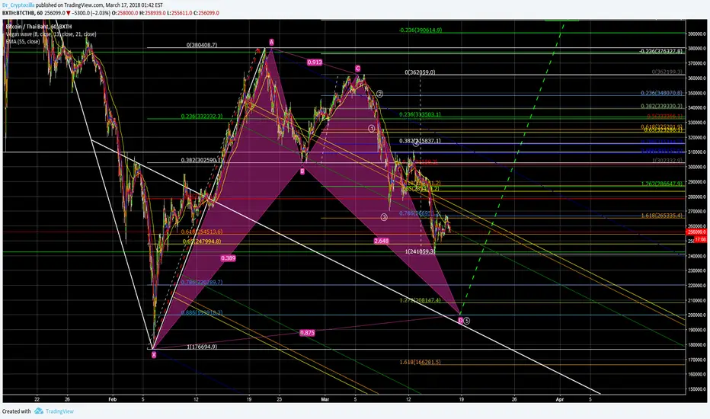Select harmonic pattern point D marker
This screenshot has height=419, width=710.
[x=460, y=321]
